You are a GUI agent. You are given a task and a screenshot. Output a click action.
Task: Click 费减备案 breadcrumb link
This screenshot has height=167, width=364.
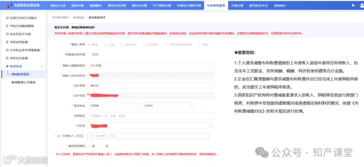78,17
